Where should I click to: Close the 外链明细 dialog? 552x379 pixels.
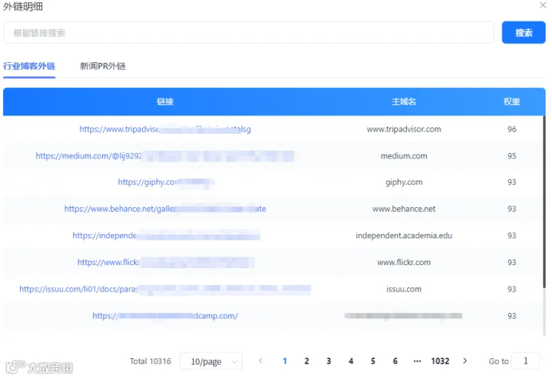(543, 6)
